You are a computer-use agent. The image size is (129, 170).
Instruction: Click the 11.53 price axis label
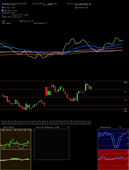(x=126, y=100)
